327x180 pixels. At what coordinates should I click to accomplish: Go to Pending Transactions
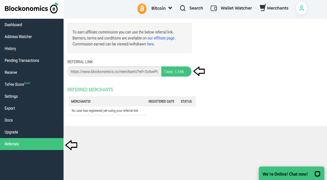[x=32, y=61]
